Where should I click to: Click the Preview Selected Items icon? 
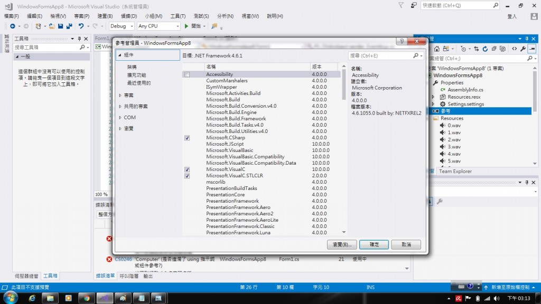(532, 49)
